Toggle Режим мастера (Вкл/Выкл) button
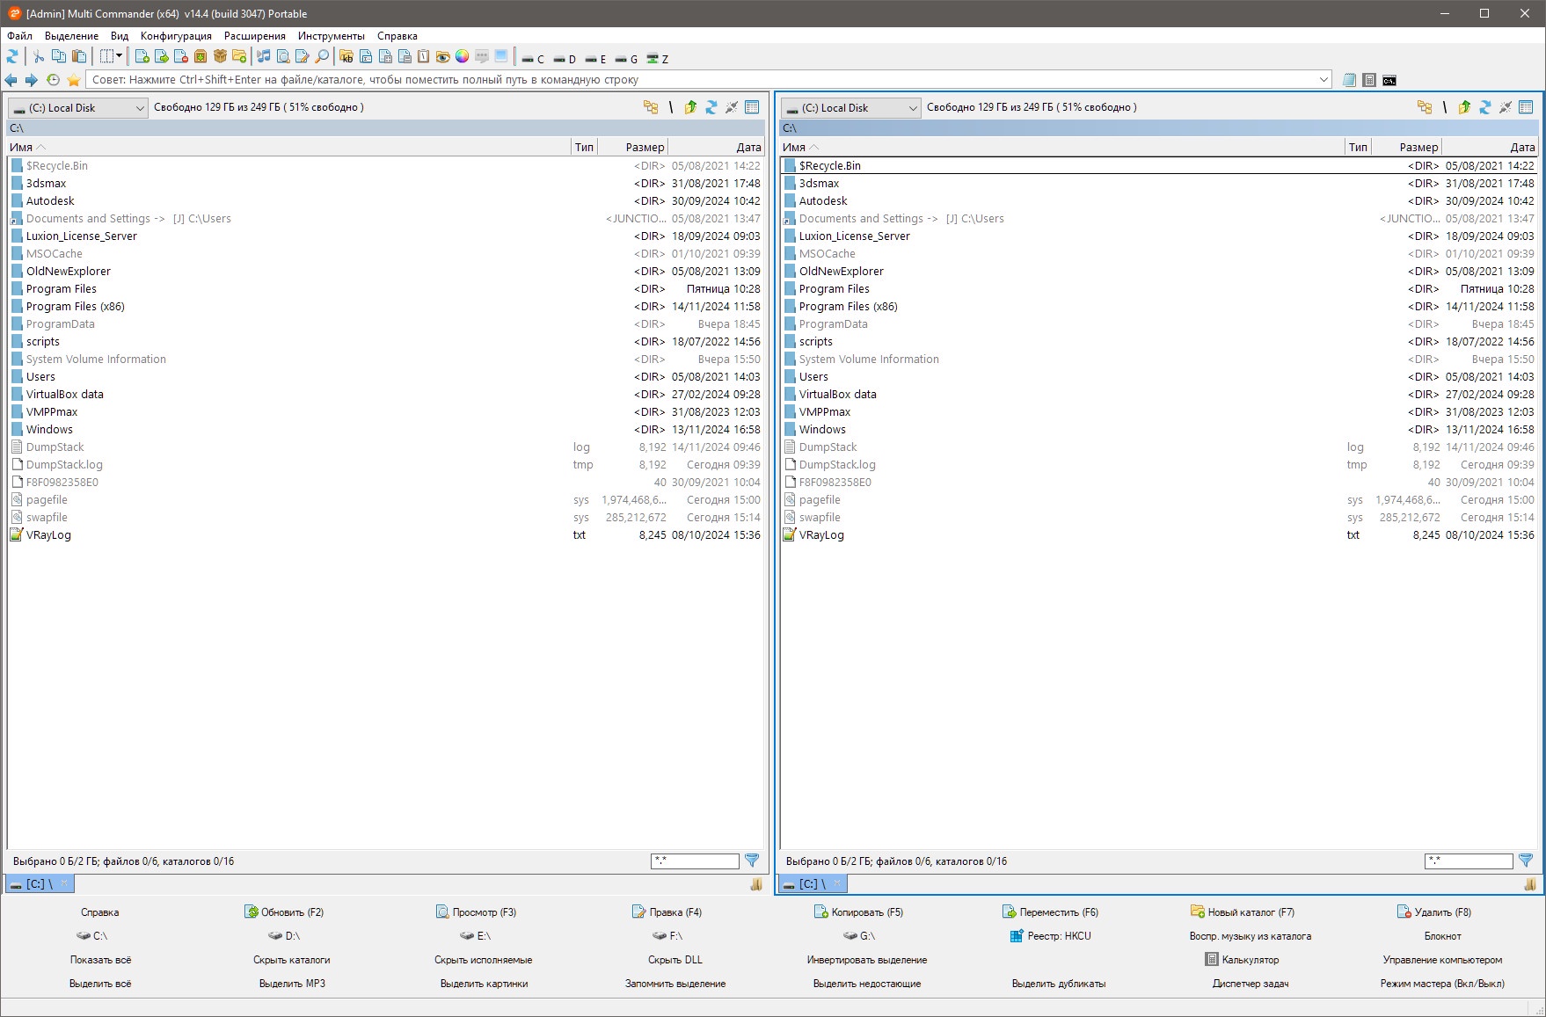This screenshot has height=1017, width=1546. click(x=1442, y=984)
